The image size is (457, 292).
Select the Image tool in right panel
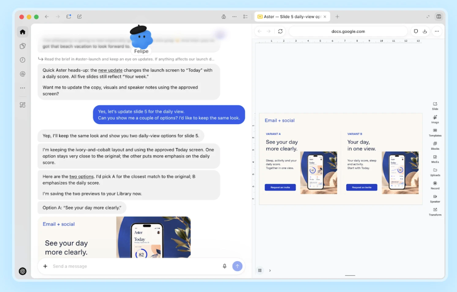tap(435, 119)
